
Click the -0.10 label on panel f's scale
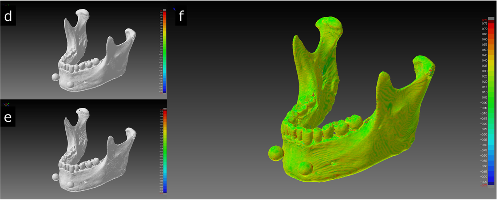484,113
